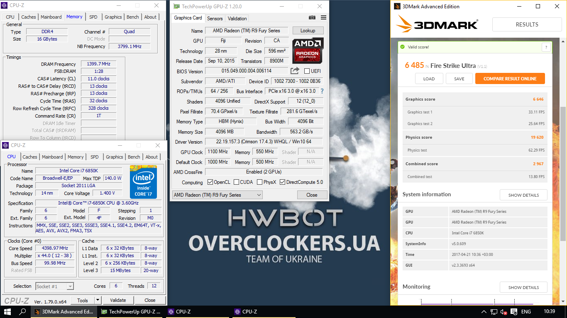Screen dimensions: 567x318
Task: Click the front CPU-Z window title icon
Action: 5,145
